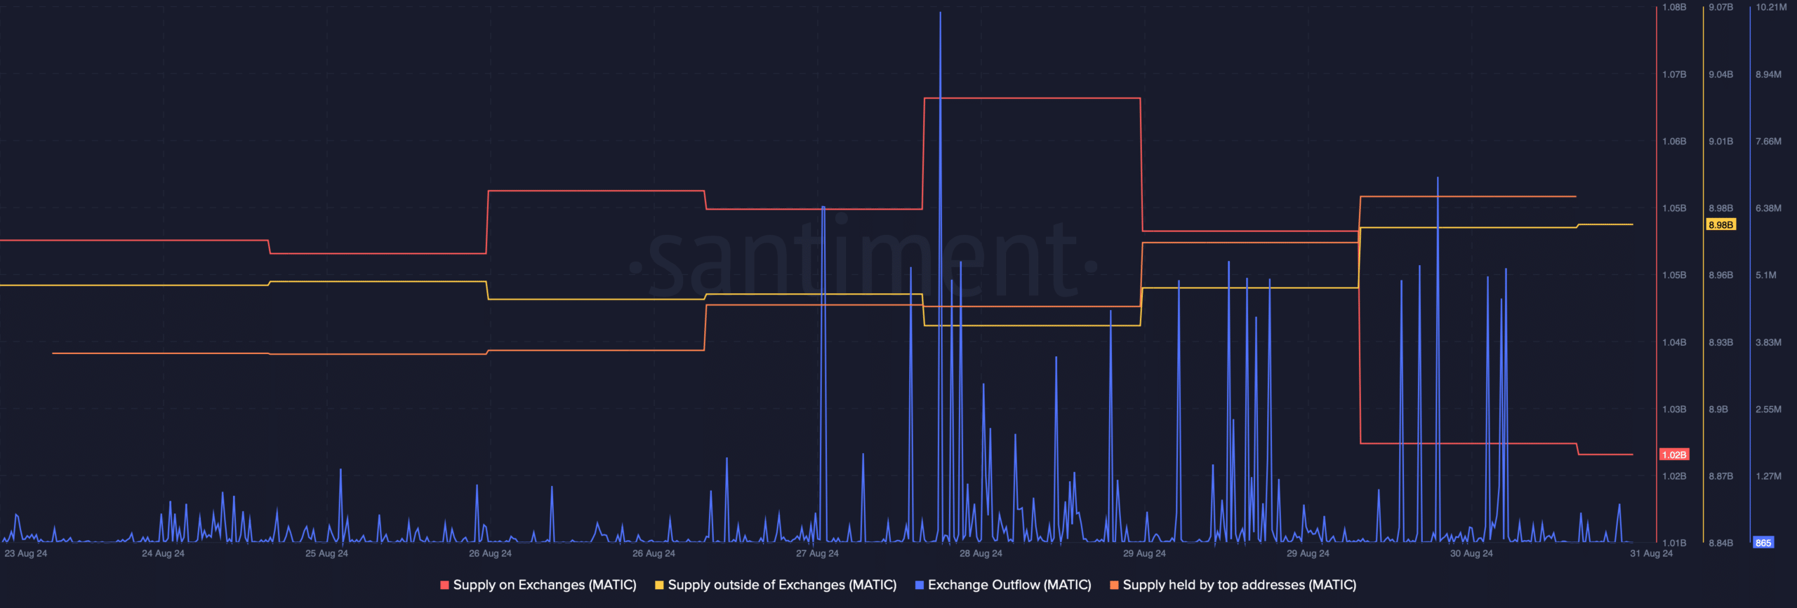Click the '9.07B' axis tick label
1797x608 pixels.
point(1720,7)
